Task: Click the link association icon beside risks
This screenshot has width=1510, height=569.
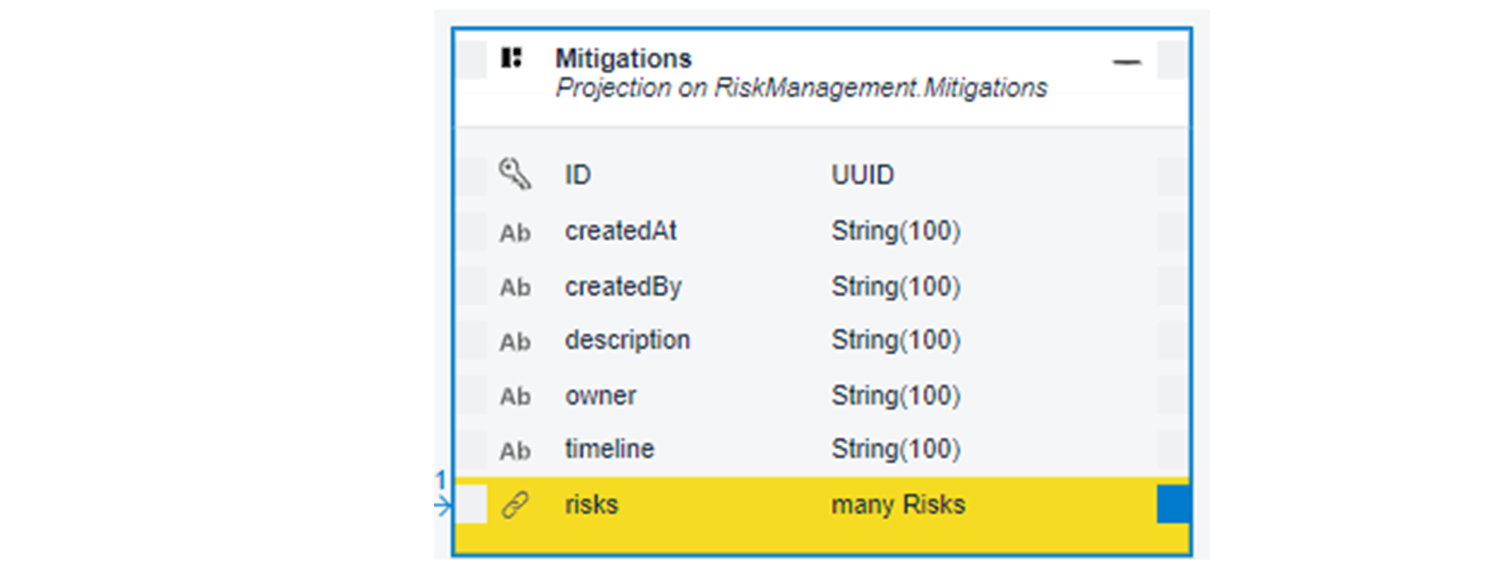Action: (515, 506)
